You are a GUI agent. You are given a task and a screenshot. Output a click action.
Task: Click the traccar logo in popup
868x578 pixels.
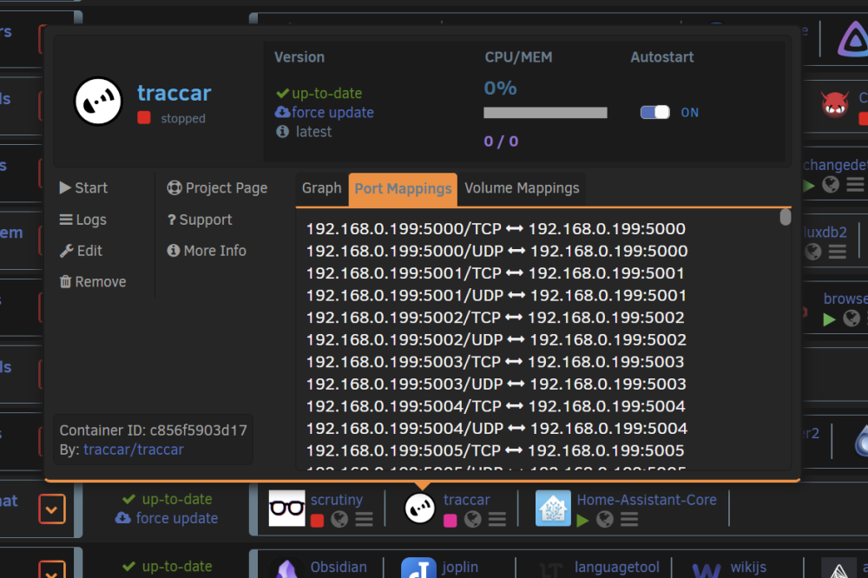(98, 102)
